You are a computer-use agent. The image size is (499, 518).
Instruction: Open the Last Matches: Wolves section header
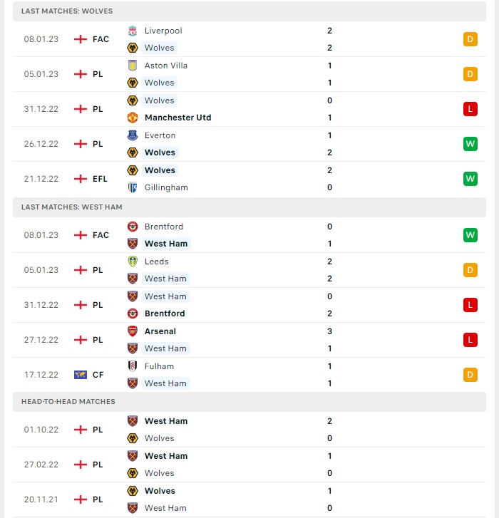249,11
